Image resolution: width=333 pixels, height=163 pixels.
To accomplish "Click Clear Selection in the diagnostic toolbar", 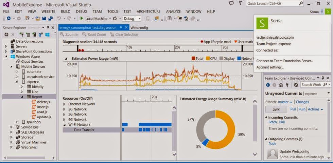I will pos(124,34).
